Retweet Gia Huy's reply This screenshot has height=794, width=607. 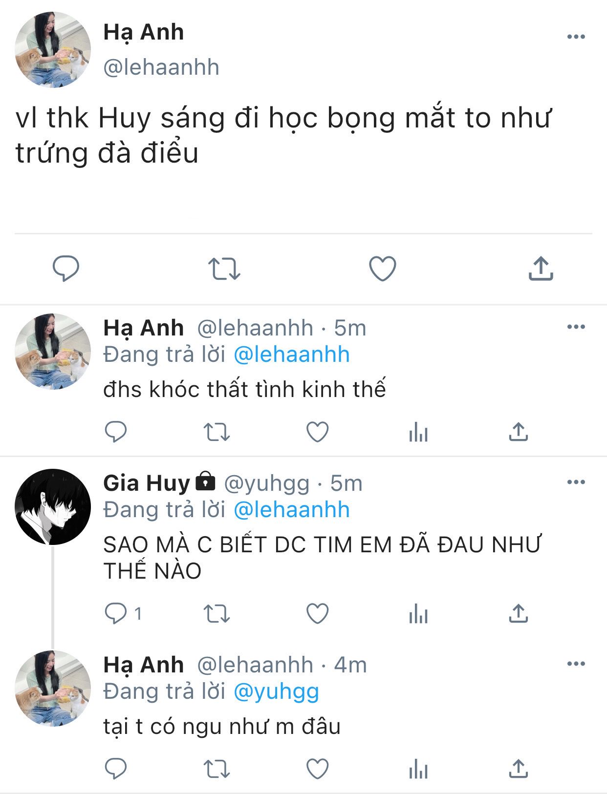point(216,614)
